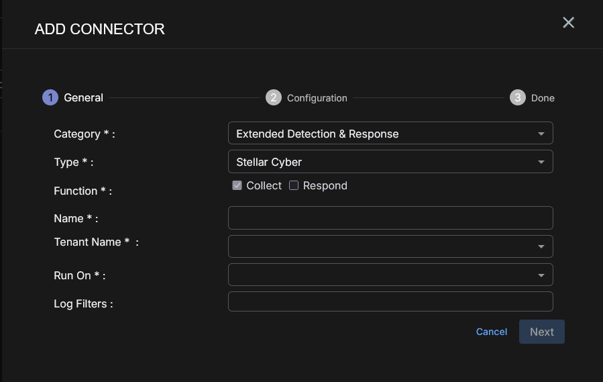Select the Configuration step label
Screen dimensions: 603x382
click(317, 98)
